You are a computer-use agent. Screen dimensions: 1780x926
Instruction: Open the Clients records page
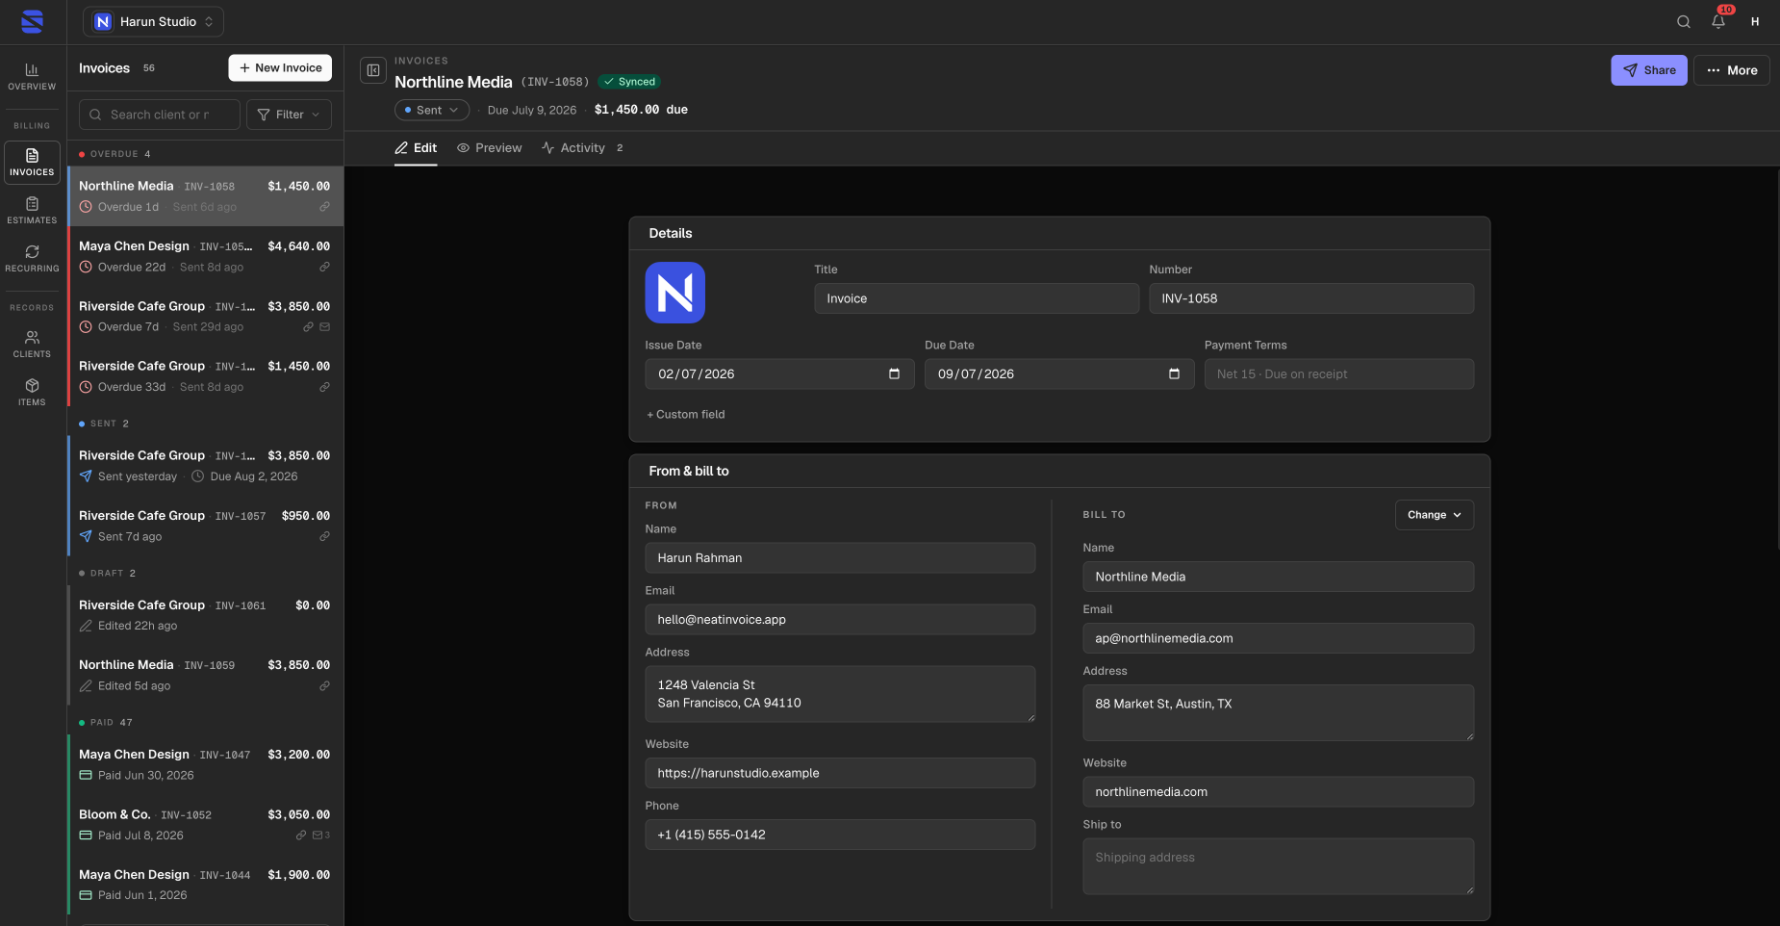(32, 345)
